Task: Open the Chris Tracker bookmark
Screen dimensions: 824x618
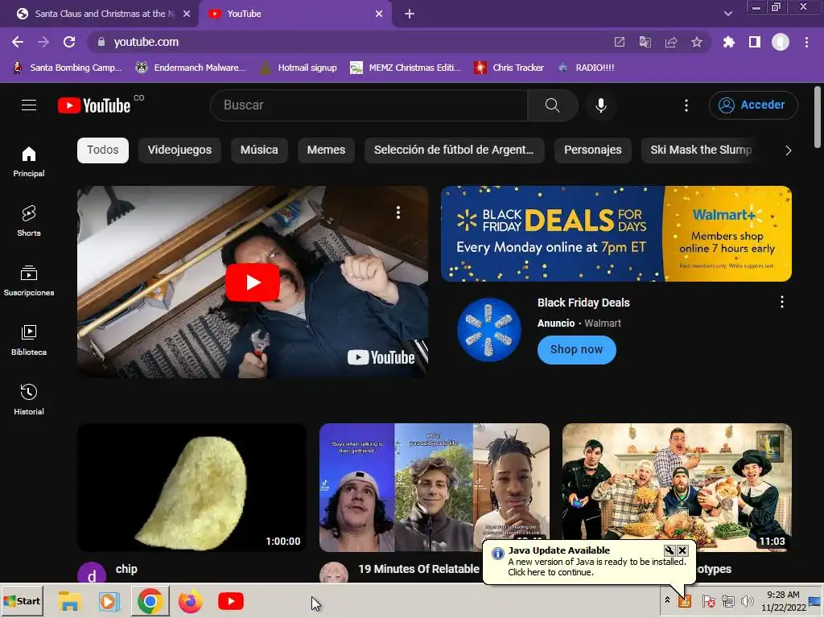Action: tap(509, 68)
